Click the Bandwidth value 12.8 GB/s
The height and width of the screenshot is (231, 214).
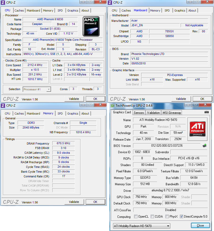(x=194, y=184)
